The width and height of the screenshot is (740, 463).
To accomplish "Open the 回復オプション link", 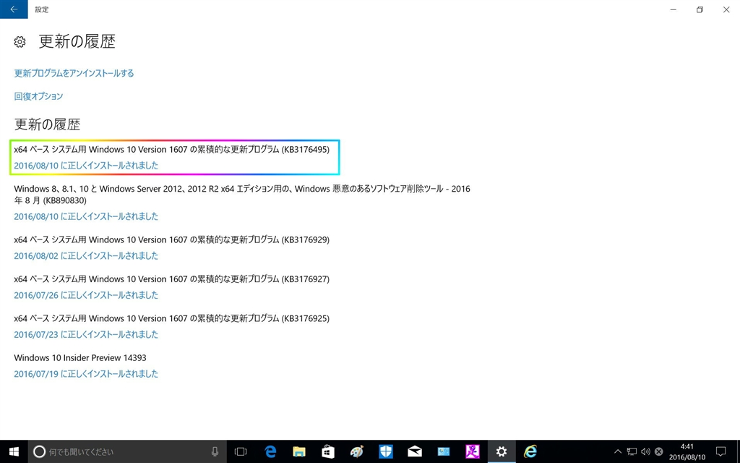I will coord(39,96).
